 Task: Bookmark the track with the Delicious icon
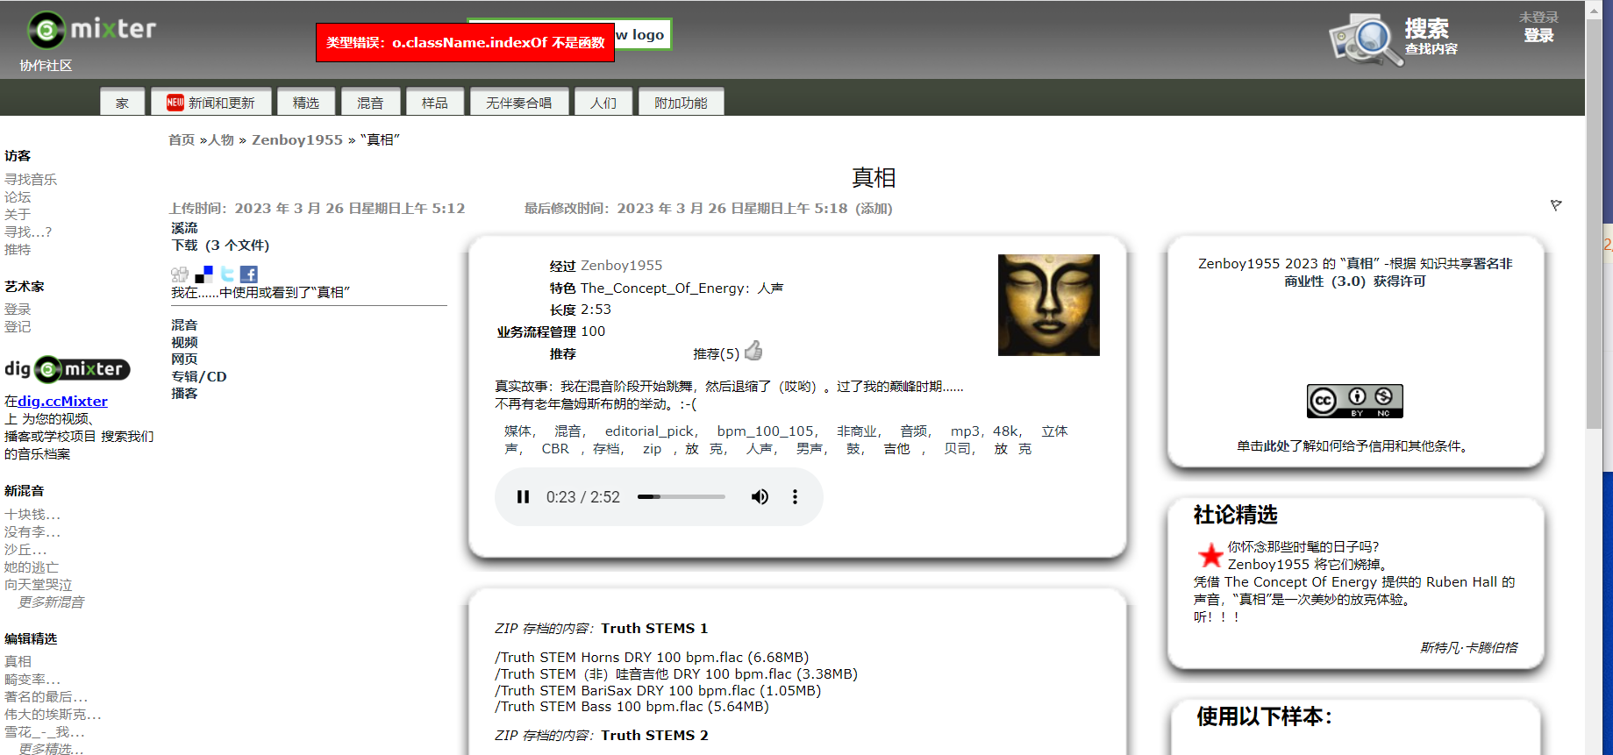[203, 274]
